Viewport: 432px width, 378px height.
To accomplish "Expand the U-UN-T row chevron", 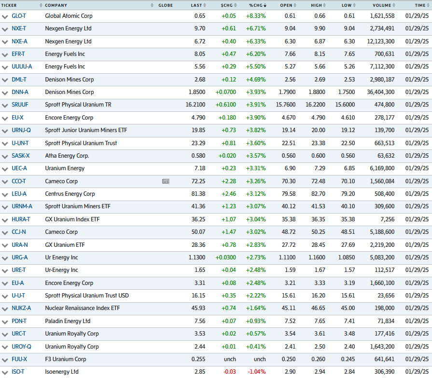I will tap(5, 144).
